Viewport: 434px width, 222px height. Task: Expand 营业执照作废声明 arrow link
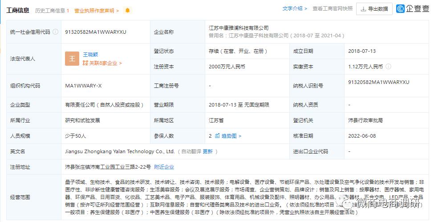click(x=97, y=11)
